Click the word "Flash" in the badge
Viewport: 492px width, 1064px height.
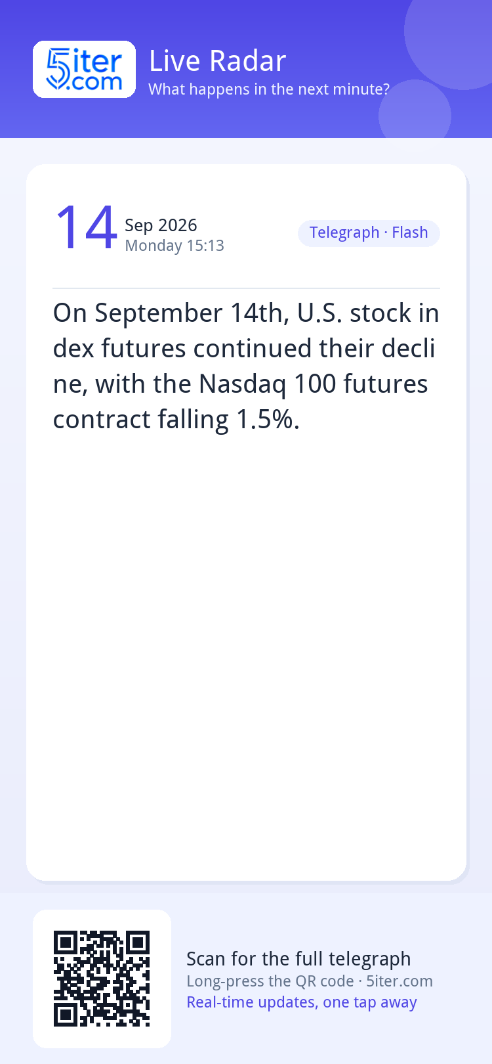(x=410, y=233)
